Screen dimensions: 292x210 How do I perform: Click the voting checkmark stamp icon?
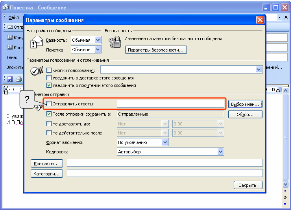tap(37, 71)
